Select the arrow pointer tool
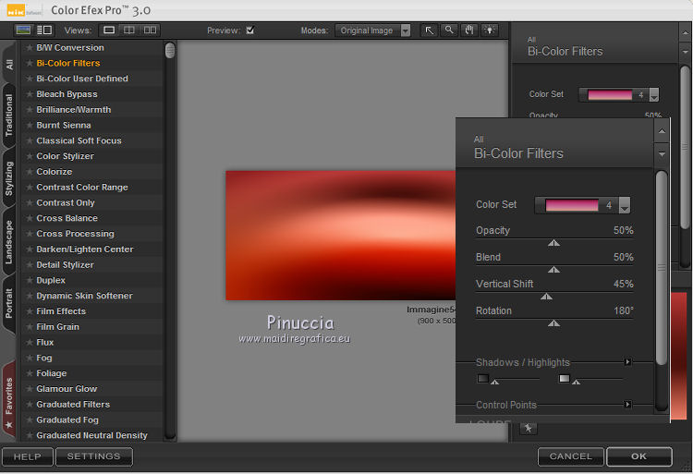693x474 pixels. 429,30
